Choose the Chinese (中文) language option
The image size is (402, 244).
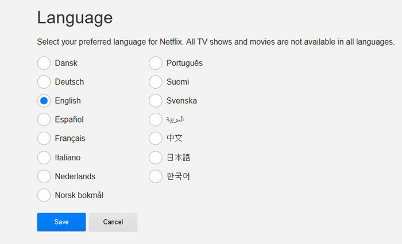156,139
